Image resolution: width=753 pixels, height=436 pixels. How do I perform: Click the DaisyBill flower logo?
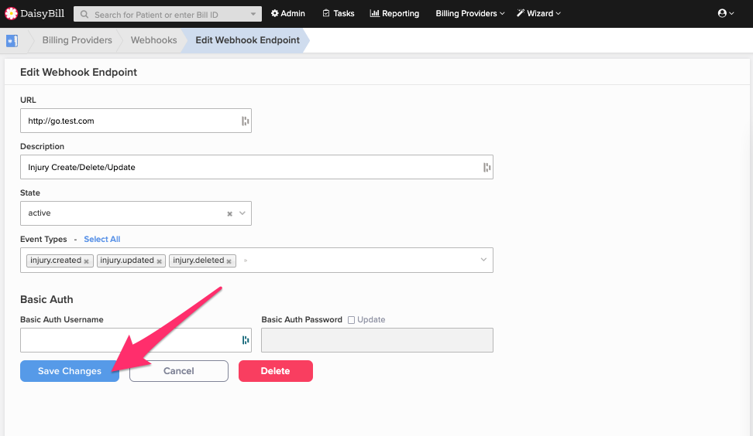[x=11, y=13]
